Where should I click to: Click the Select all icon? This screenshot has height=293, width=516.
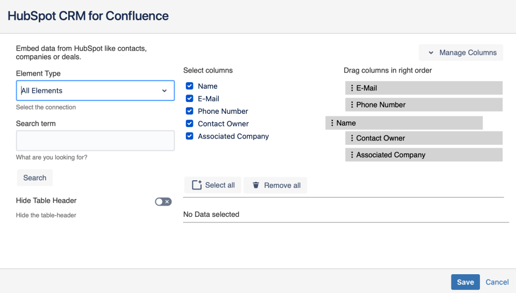(197, 185)
